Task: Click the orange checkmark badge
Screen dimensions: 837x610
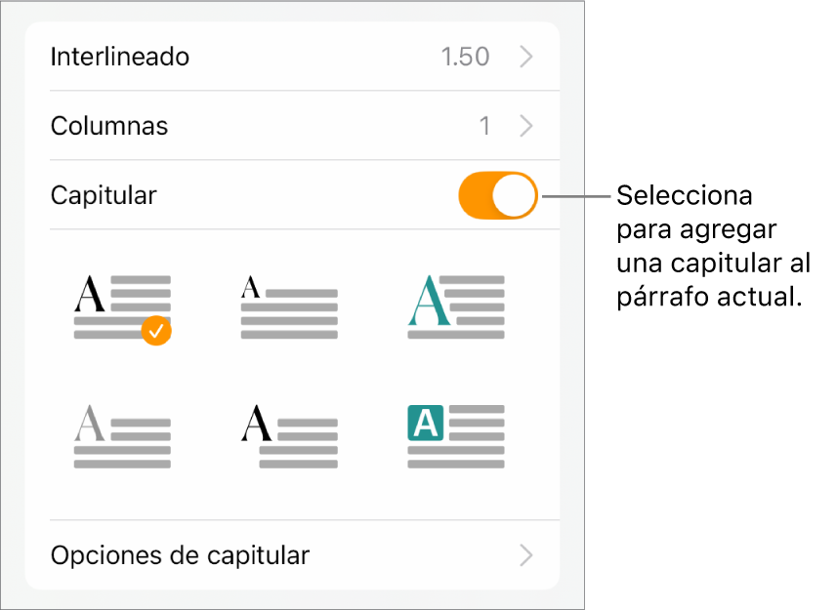Action: click(156, 332)
